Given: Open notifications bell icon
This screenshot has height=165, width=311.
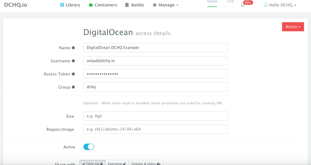Looking at the screenshot, I should pos(243,5).
